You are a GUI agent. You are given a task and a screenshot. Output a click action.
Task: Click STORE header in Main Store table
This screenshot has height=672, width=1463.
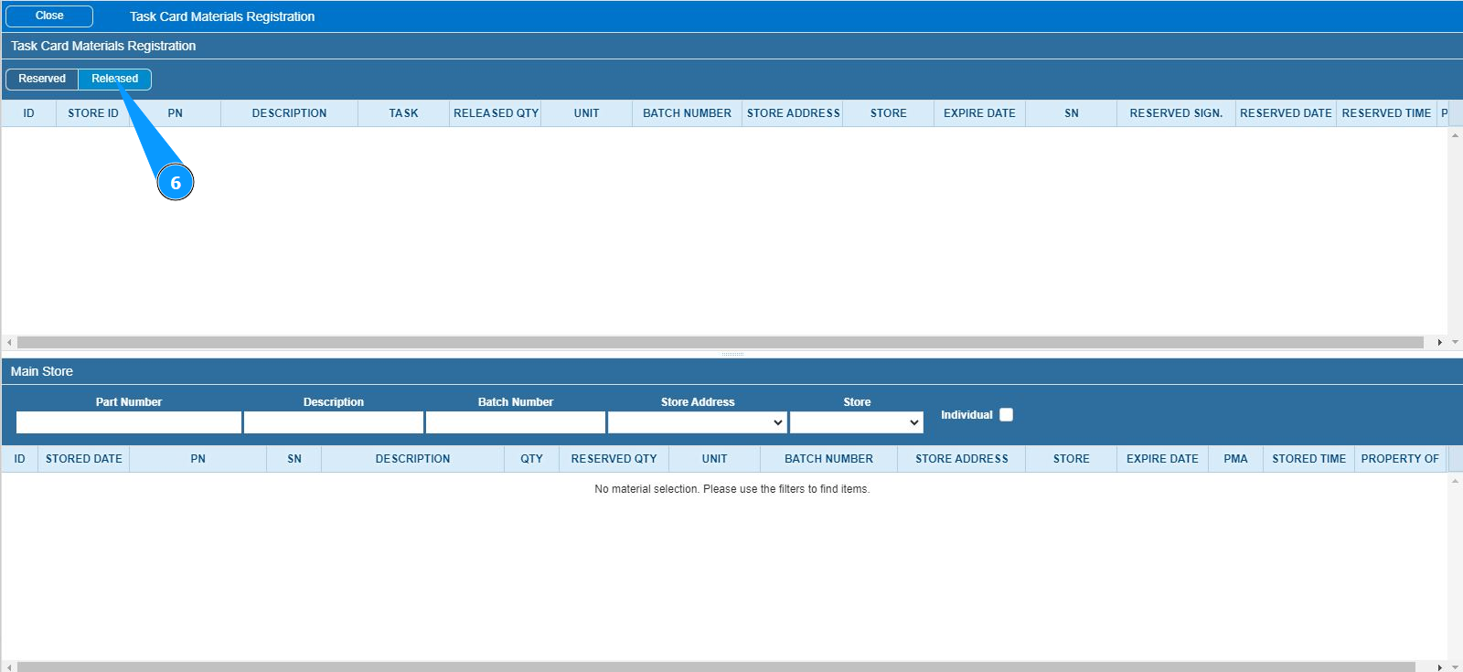tap(1072, 459)
